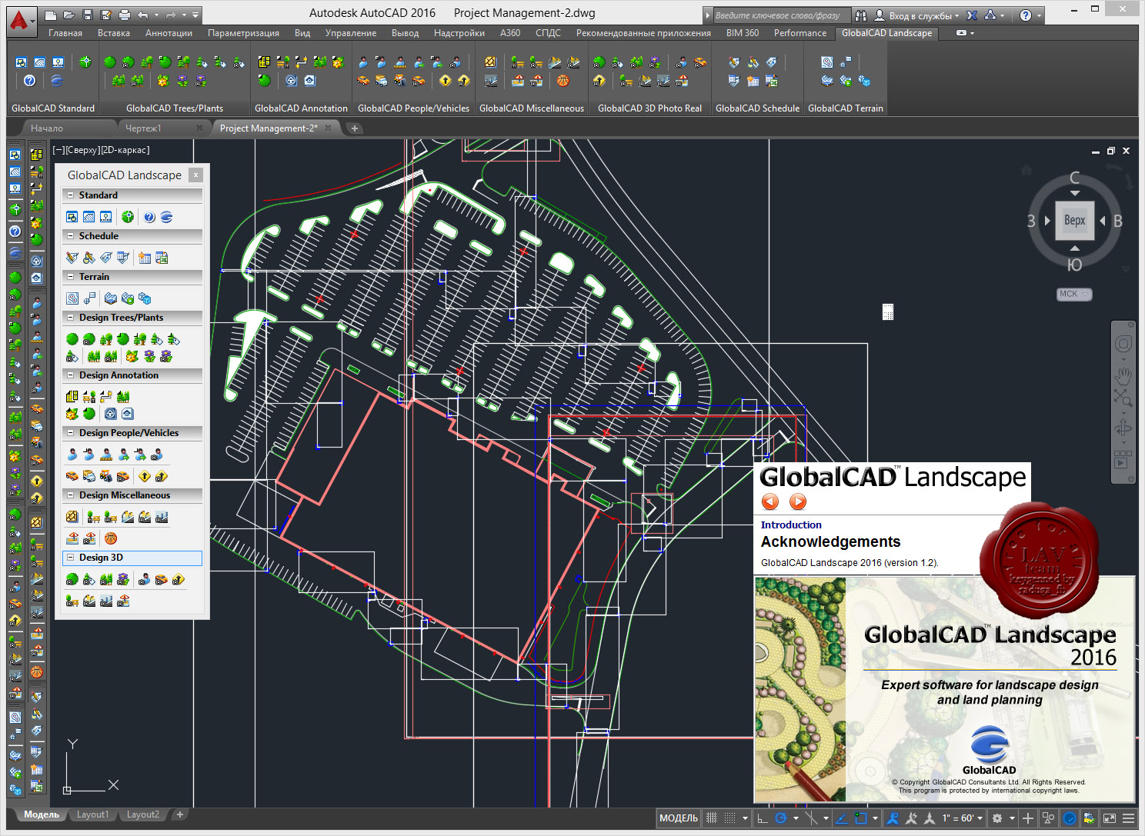This screenshot has width=1145, height=836.
Task: Toggle Ortho mode in status bar
Action: (763, 818)
